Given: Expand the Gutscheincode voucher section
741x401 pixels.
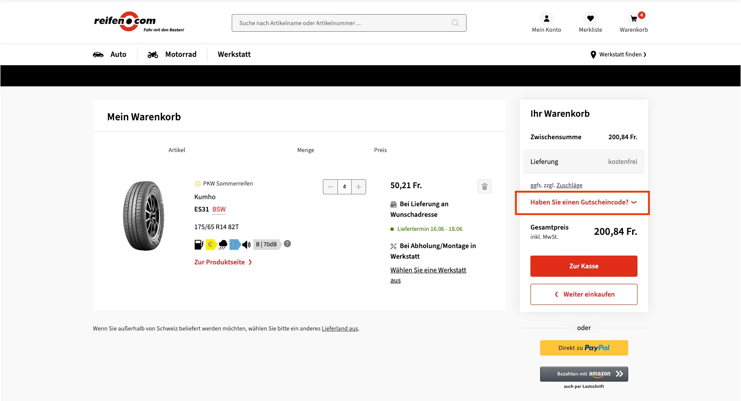Looking at the screenshot, I should (583, 202).
